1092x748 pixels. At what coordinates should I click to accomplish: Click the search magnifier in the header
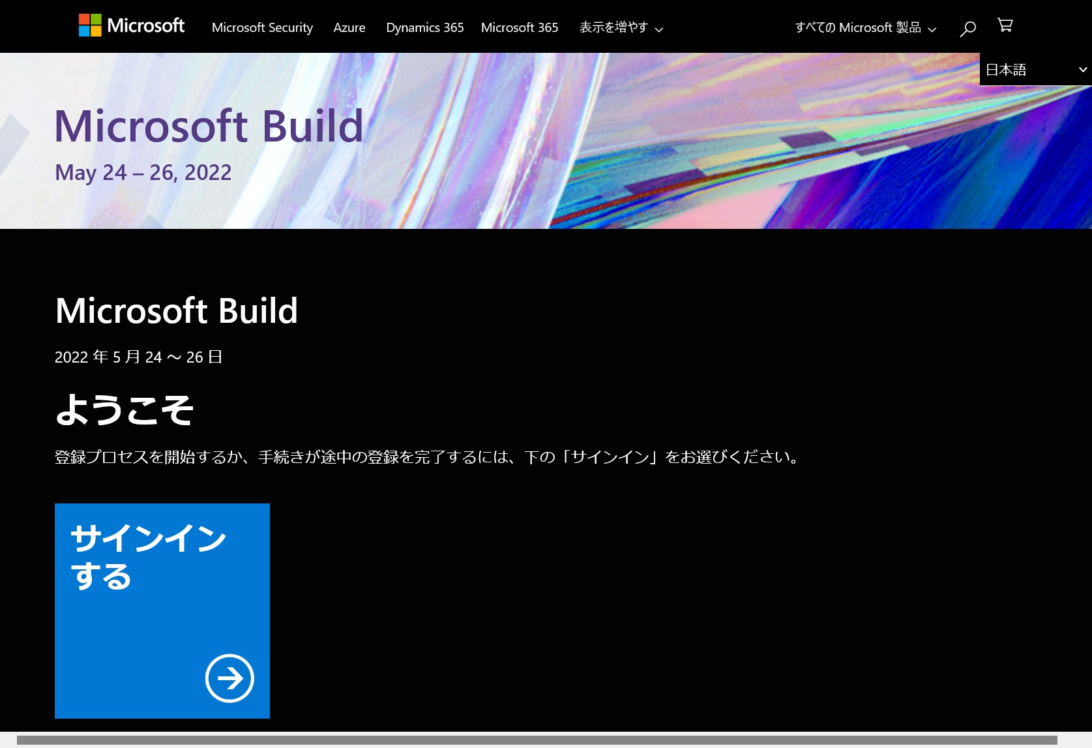click(x=967, y=27)
